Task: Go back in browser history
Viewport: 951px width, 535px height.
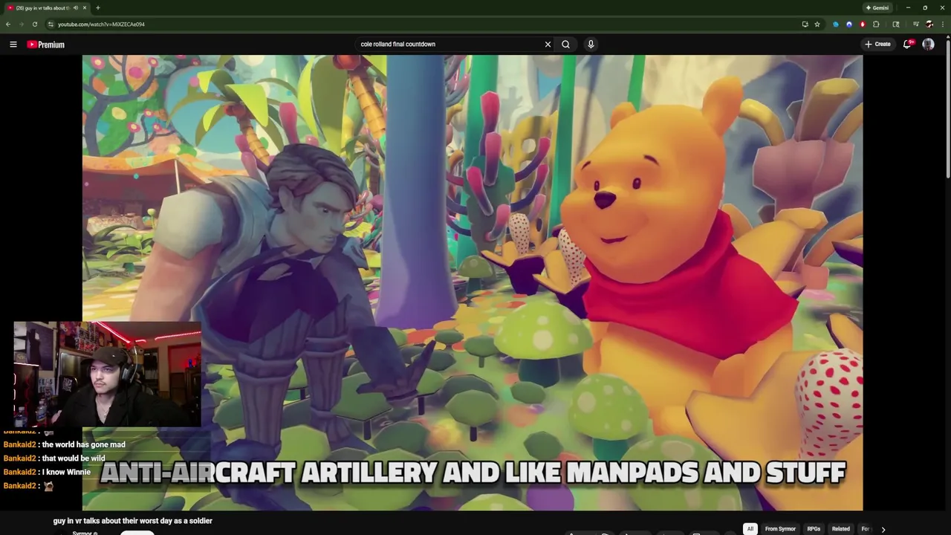Action: click(8, 24)
